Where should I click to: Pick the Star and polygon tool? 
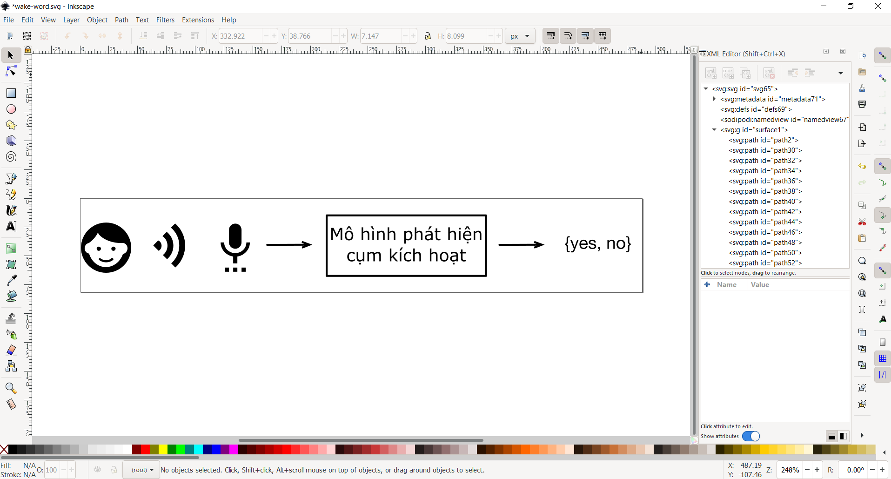point(11,125)
